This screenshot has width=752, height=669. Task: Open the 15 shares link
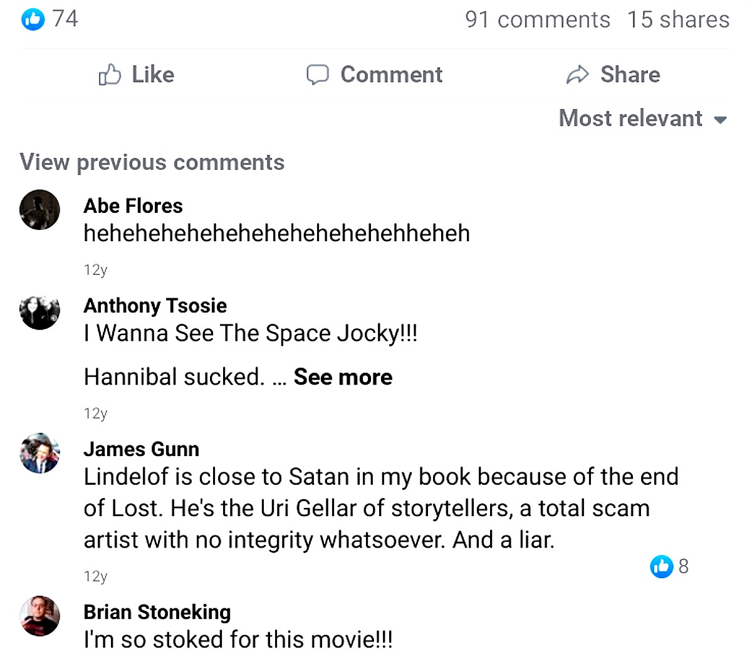pyautogui.click(x=678, y=19)
